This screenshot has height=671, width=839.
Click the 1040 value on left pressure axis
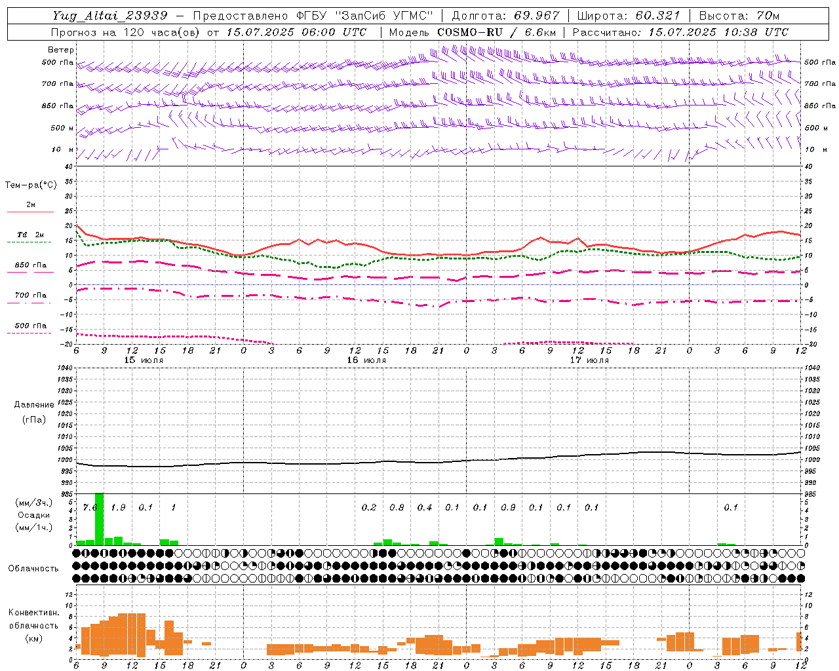64,368
